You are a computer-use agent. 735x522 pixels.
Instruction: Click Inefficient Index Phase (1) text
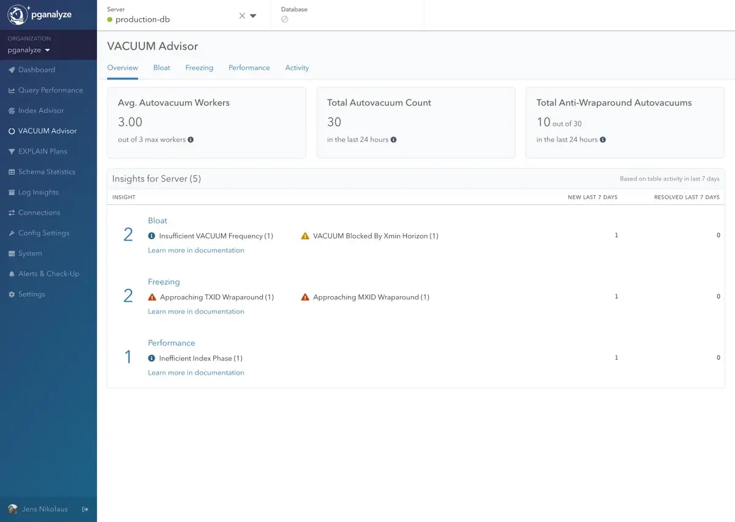[x=201, y=358]
